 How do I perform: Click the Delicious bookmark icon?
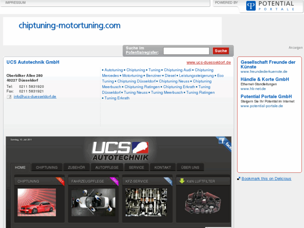click(x=239, y=179)
